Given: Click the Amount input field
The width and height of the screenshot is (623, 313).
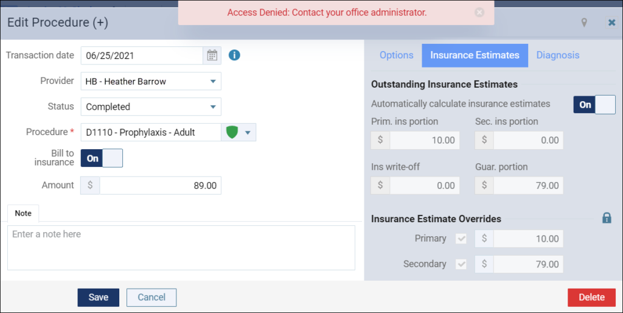Looking at the screenshot, I should pos(160,185).
